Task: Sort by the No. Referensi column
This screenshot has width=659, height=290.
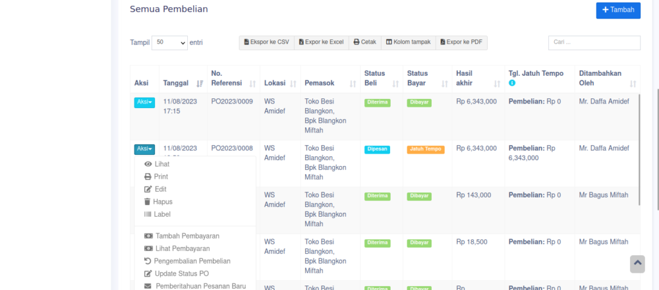Action: click(x=252, y=84)
